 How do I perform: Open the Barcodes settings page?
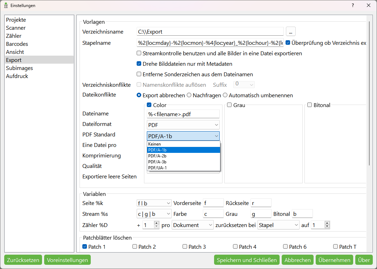(x=39, y=44)
